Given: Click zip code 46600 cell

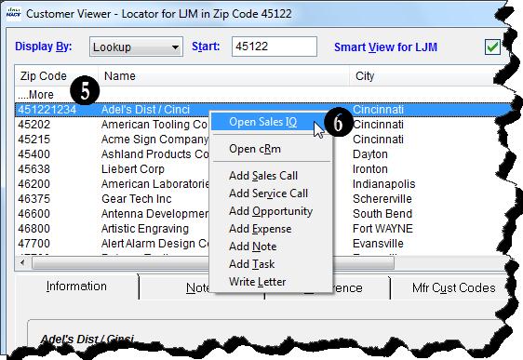Looking at the screenshot, I should (34, 214).
